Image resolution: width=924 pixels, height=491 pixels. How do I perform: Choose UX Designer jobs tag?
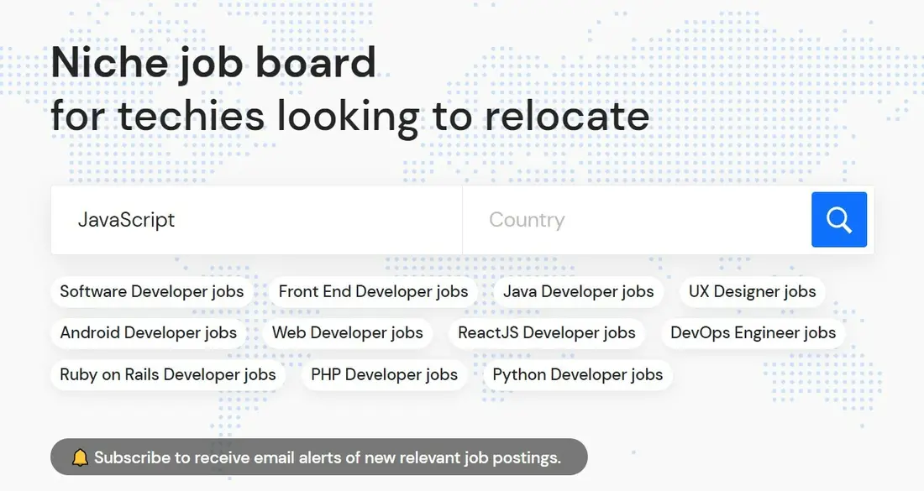pyautogui.click(x=753, y=291)
